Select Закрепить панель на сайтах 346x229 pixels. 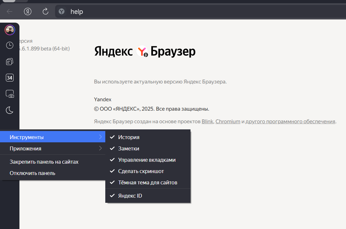[x=52, y=162]
